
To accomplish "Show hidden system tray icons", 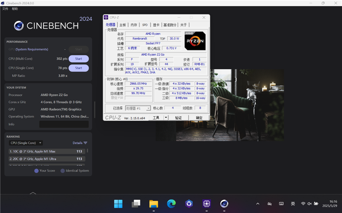I will (258, 204).
